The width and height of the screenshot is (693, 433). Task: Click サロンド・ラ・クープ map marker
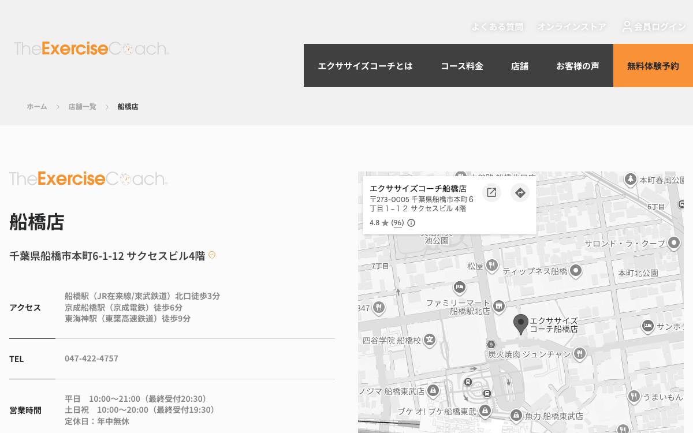674,243
